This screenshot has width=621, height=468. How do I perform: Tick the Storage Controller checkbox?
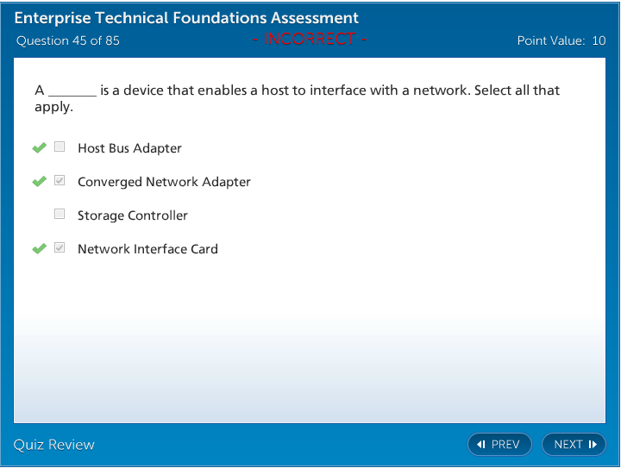pos(60,215)
